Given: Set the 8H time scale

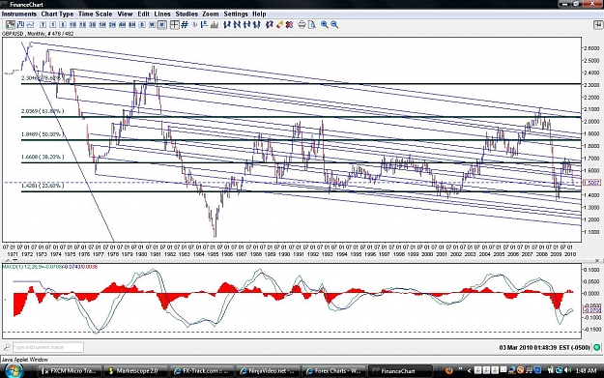Looking at the screenshot, I should 132,25.
